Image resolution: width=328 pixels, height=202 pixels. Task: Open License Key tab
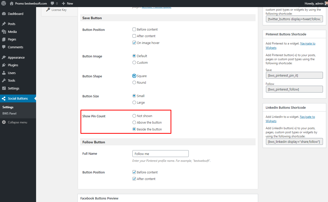(59, 10)
